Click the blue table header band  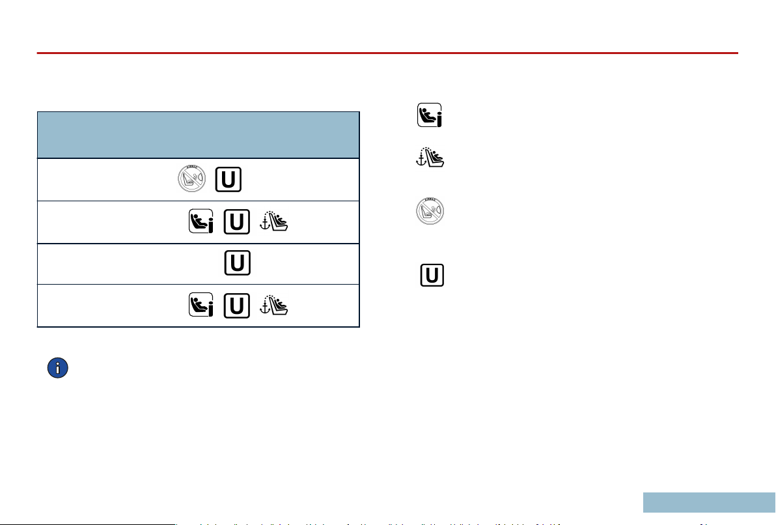point(199,135)
